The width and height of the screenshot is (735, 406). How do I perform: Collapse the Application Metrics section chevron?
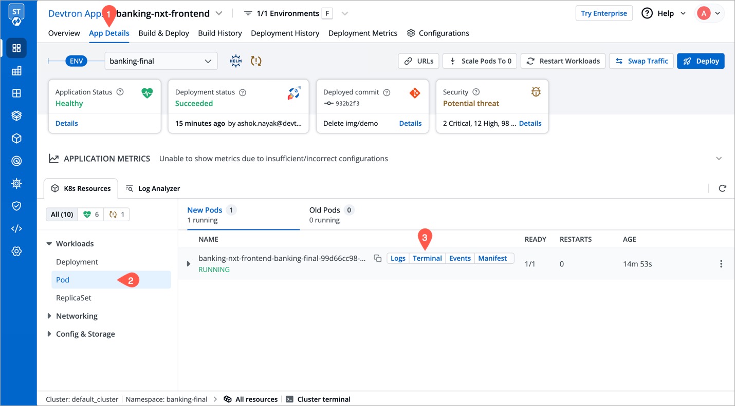(x=719, y=159)
